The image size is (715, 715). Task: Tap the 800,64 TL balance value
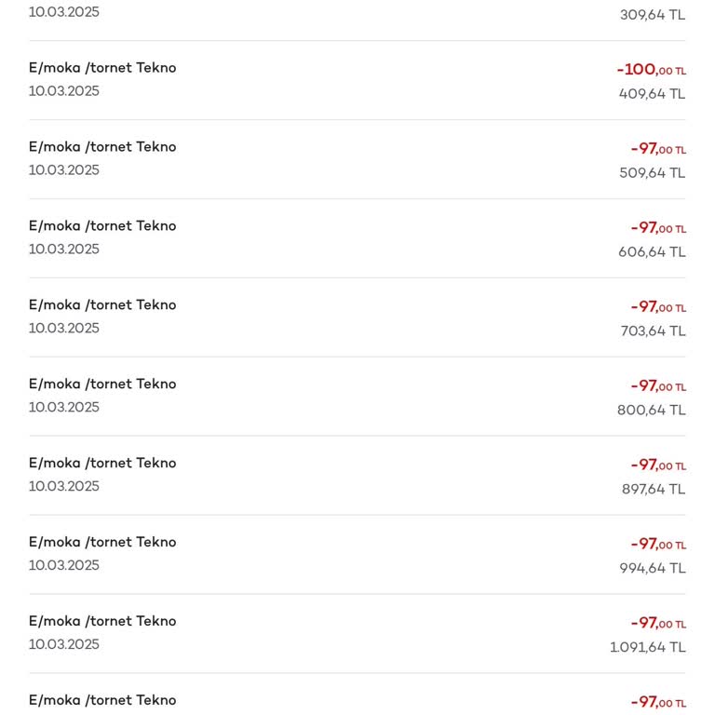651,411
